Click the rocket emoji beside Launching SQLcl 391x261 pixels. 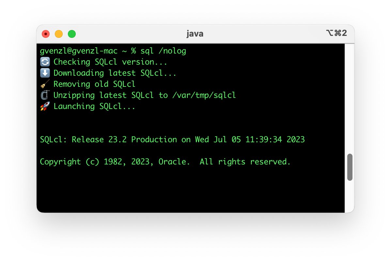tap(45, 106)
